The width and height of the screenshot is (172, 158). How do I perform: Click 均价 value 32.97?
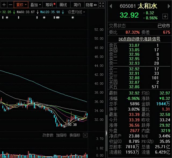coord(165,93)
